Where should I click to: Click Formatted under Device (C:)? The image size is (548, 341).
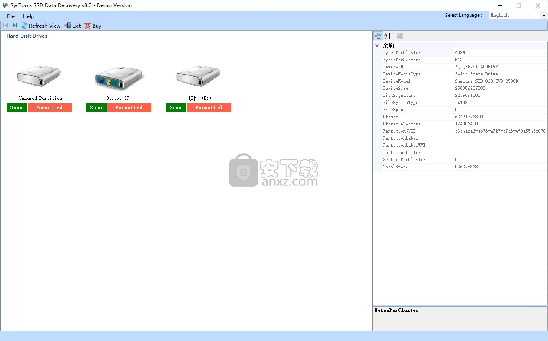coord(129,108)
